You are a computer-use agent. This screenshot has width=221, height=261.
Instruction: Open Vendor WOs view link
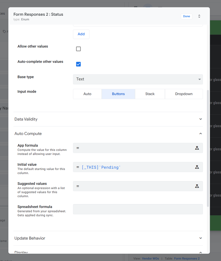tap(150, 258)
